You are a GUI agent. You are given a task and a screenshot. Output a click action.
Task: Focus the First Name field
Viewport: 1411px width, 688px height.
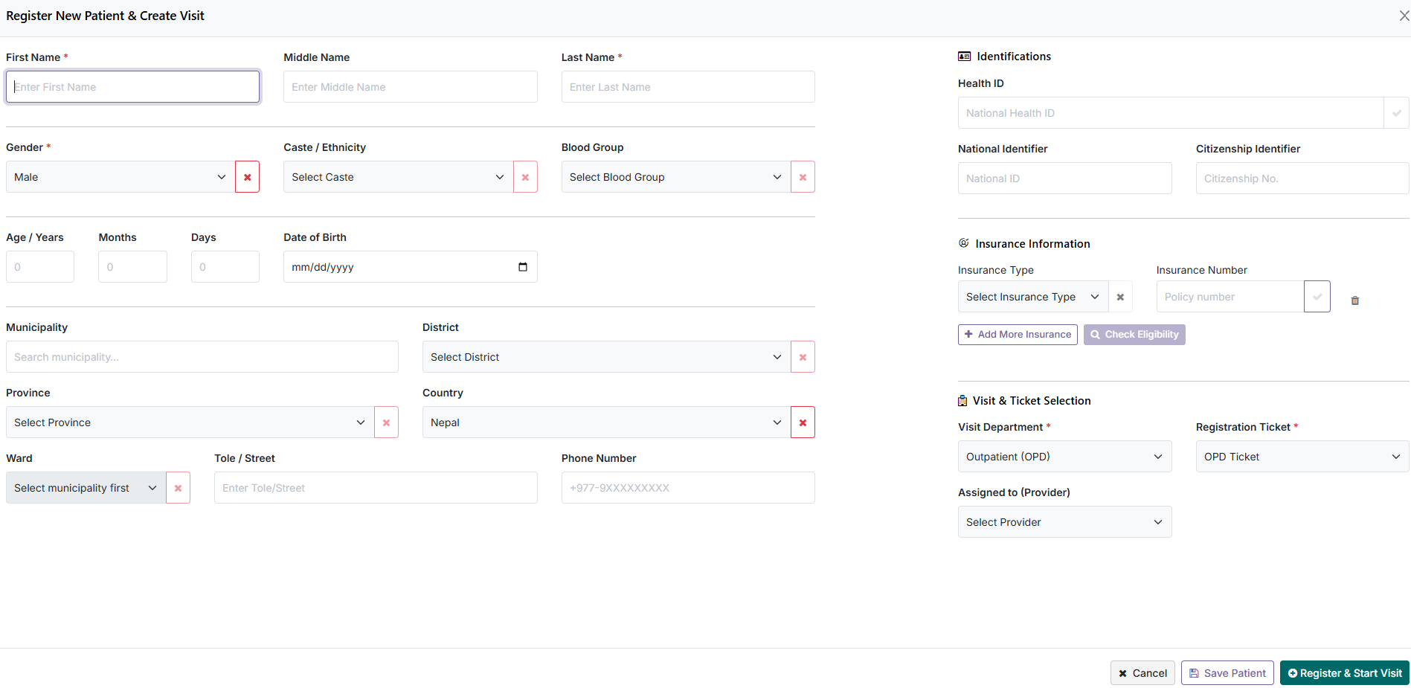tap(132, 87)
